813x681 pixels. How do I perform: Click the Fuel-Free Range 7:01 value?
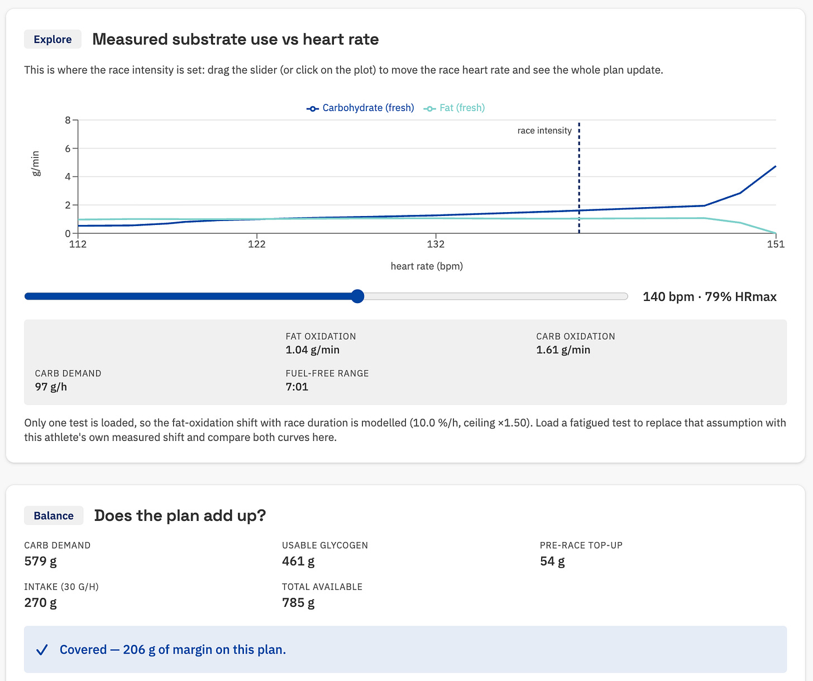click(297, 387)
